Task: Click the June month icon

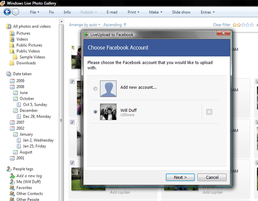Action: pyautogui.click(x=15, y=93)
